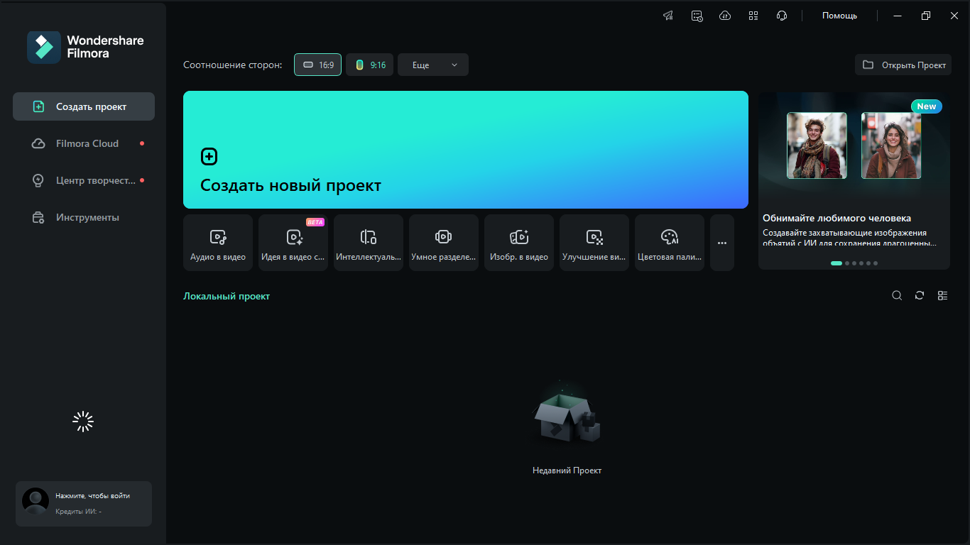970x545 pixels.
Task: Refresh the local project list
Action: 920,296
